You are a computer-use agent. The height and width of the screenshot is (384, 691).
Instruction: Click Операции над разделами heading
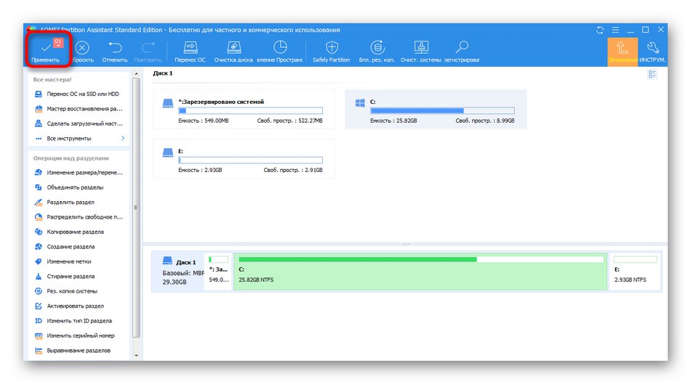pyautogui.click(x=71, y=158)
